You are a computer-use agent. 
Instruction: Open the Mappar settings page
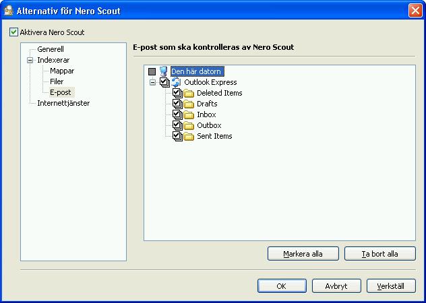62,71
